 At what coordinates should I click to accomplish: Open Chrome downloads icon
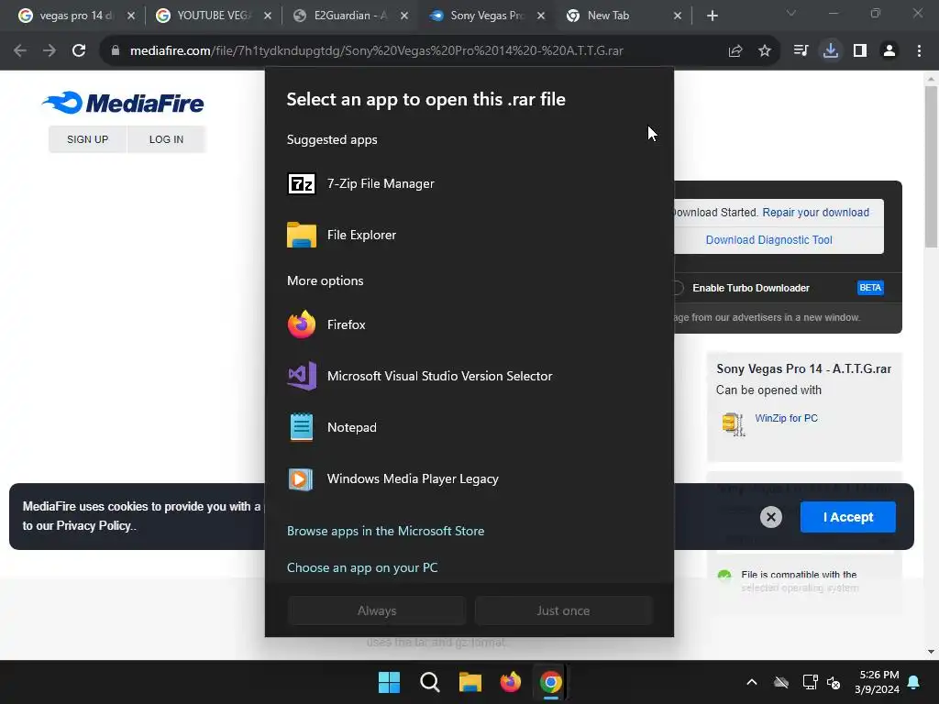coord(831,51)
